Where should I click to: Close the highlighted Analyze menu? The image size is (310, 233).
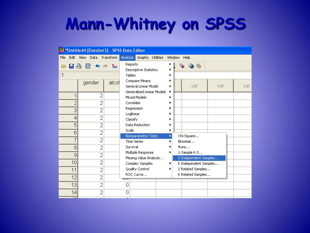pyautogui.click(x=127, y=57)
